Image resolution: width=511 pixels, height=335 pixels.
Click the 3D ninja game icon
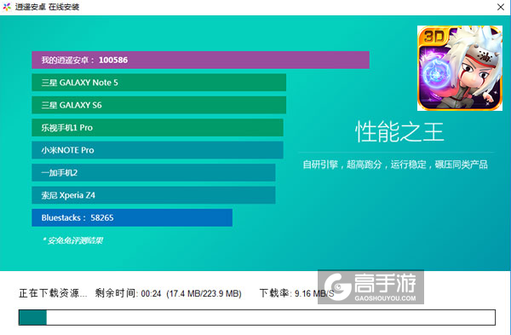point(460,68)
